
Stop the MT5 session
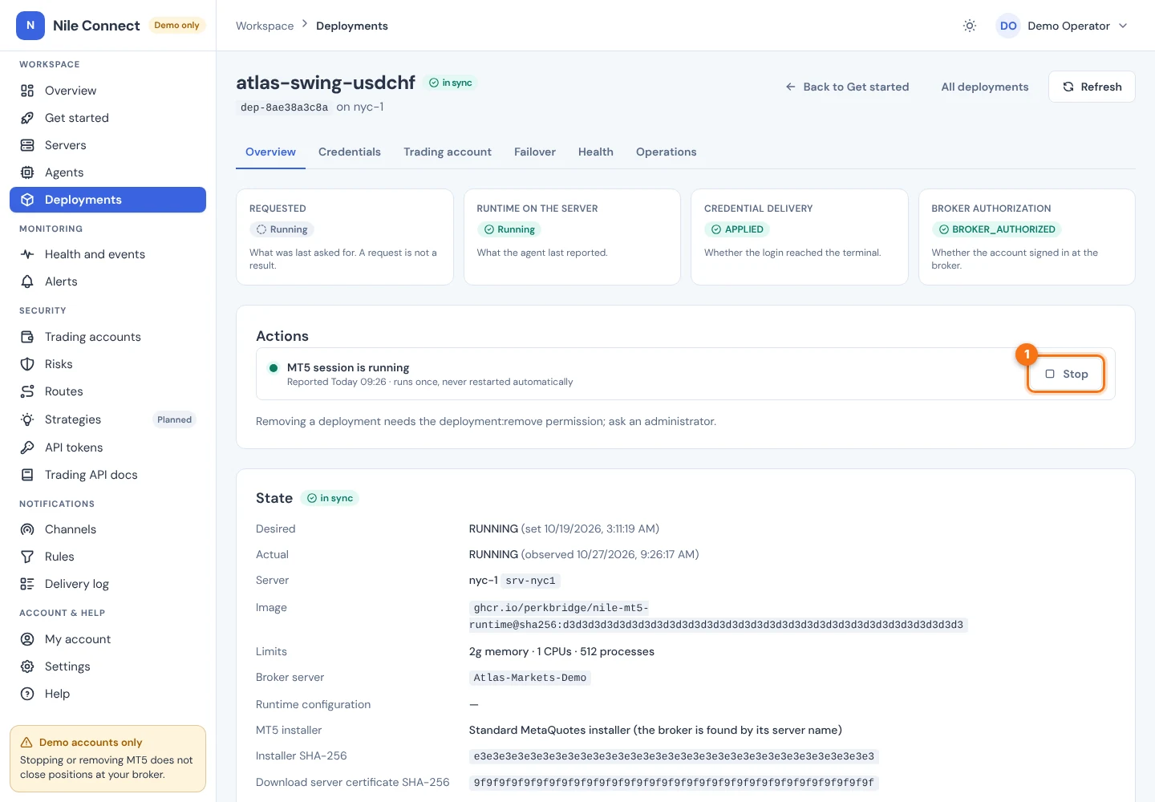[1066, 374]
